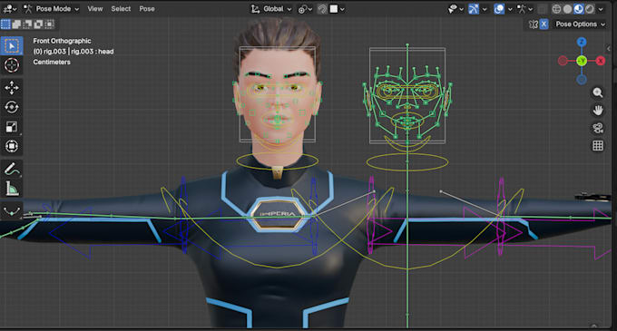
Task: Select the Transform tool
Action: click(12, 146)
